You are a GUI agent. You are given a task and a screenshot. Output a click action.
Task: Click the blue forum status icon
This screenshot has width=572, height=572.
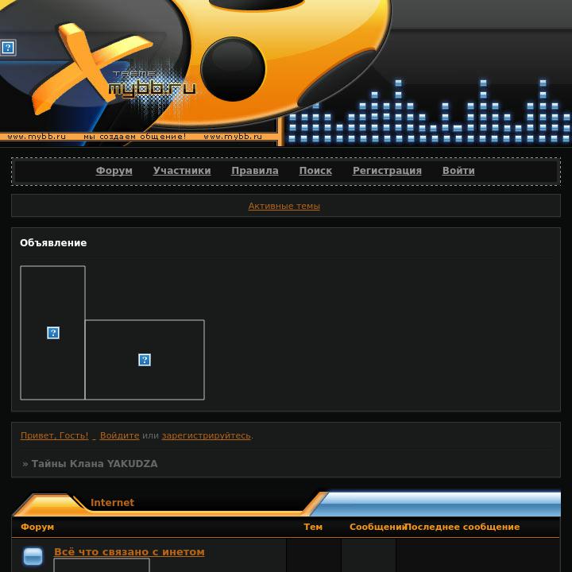coord(33,556)
